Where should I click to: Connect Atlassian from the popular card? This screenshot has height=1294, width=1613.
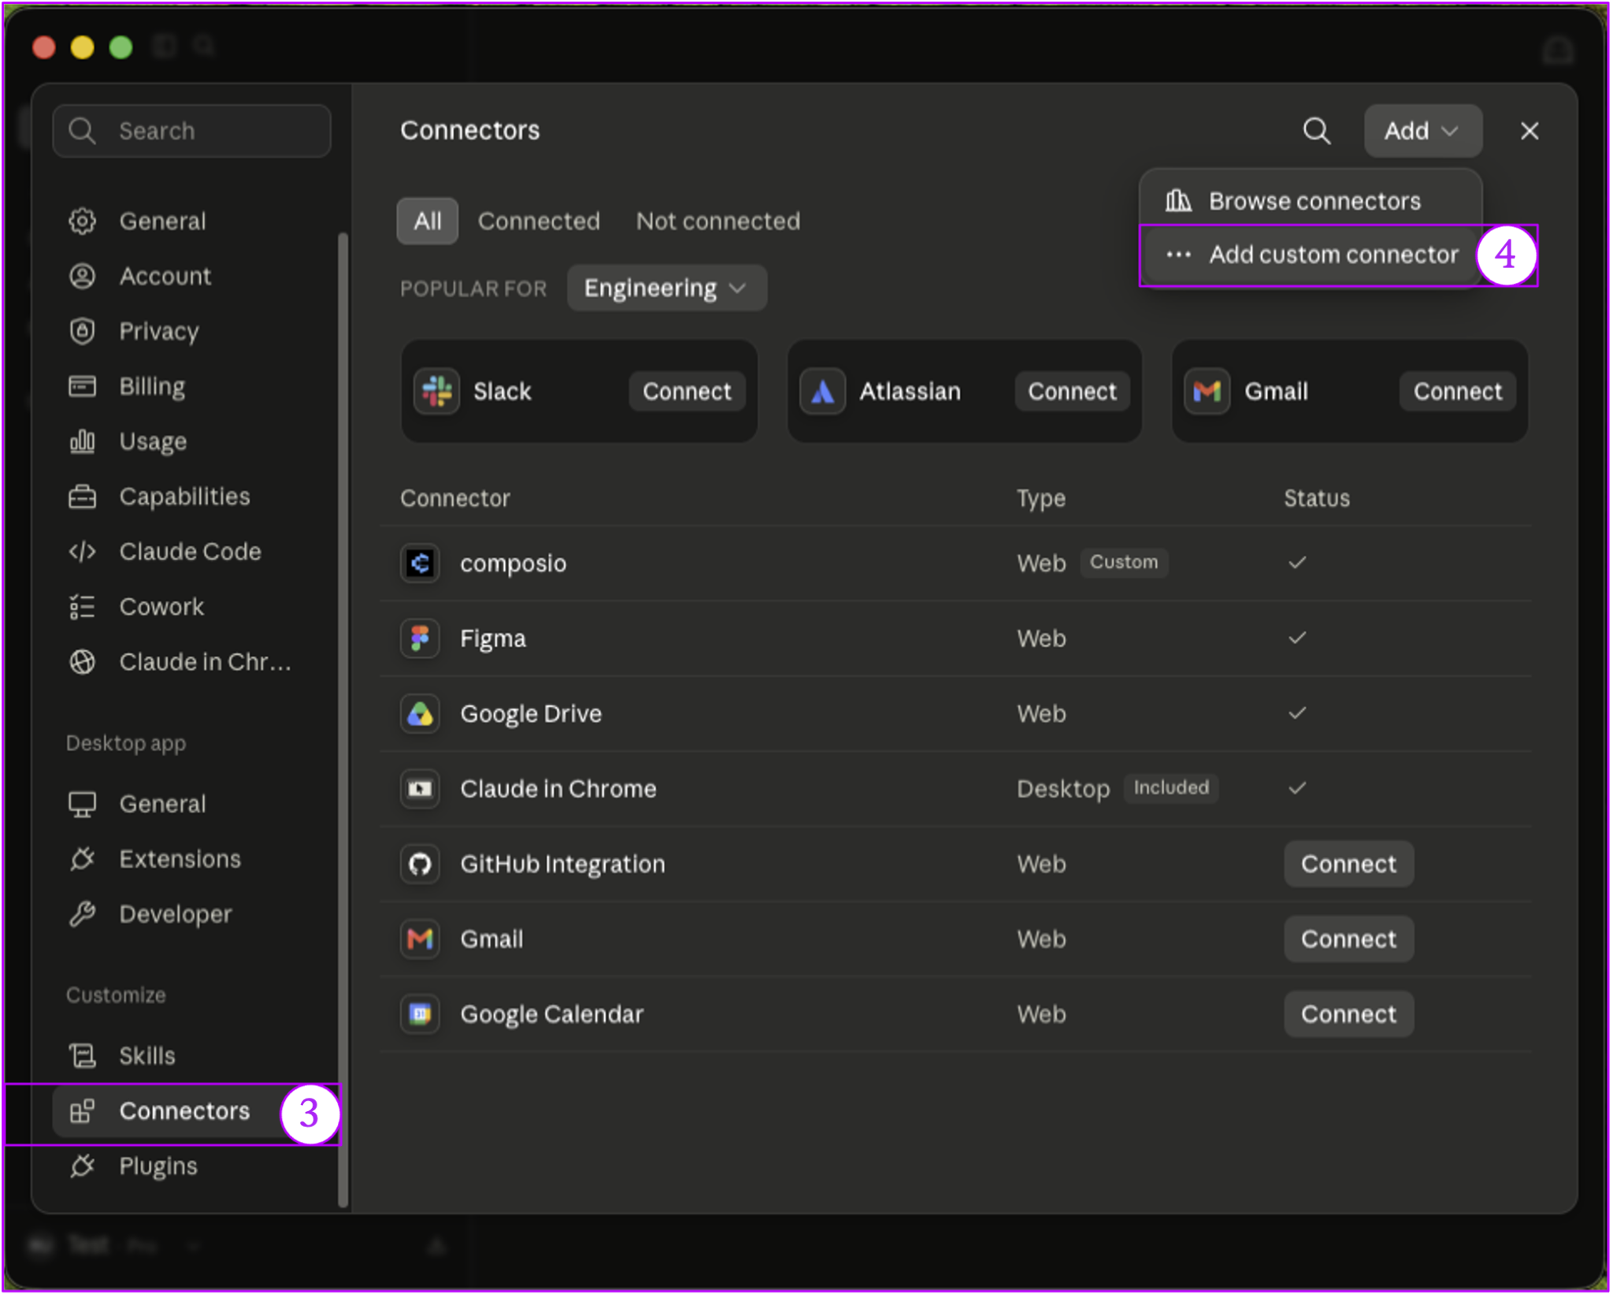point(1072,391)
